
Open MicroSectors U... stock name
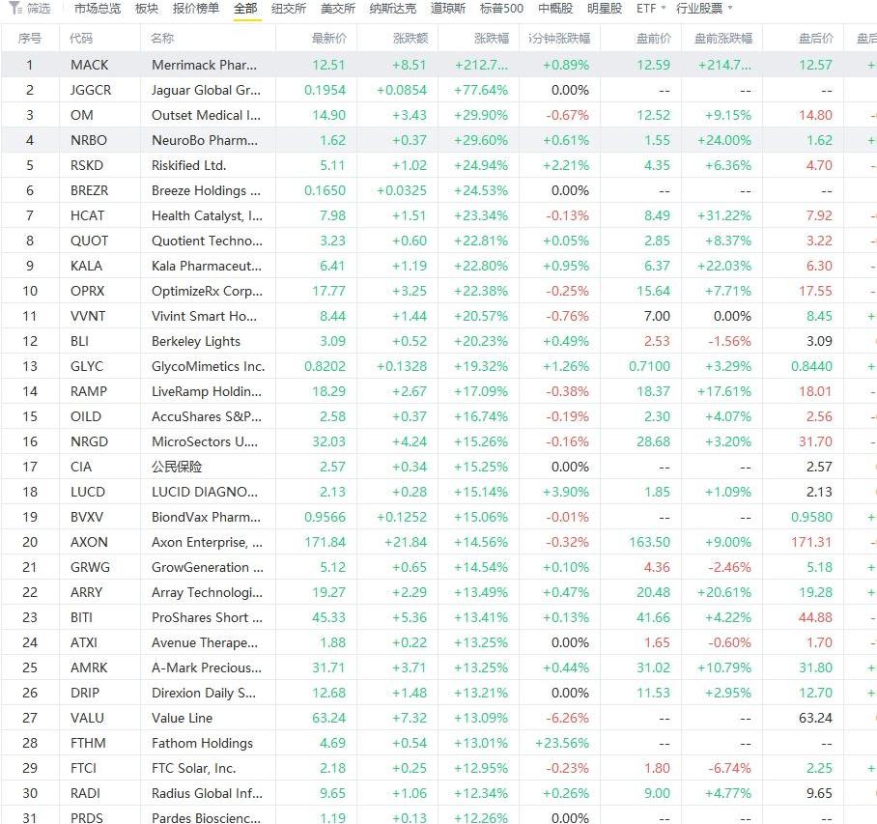coord(205,441)
